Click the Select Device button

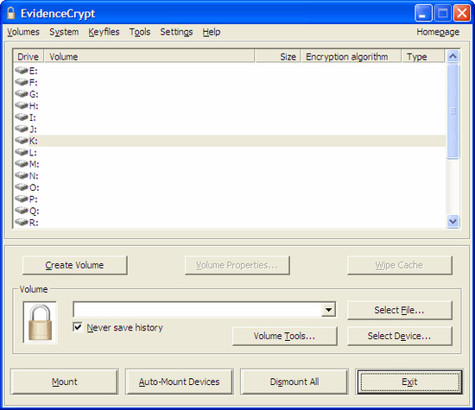400,336
